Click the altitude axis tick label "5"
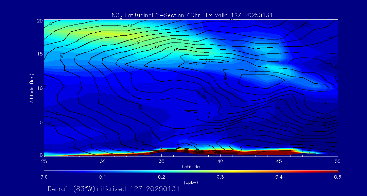Image resolution: width=367 pixels, height=196 pixels. tap(41, 122)
